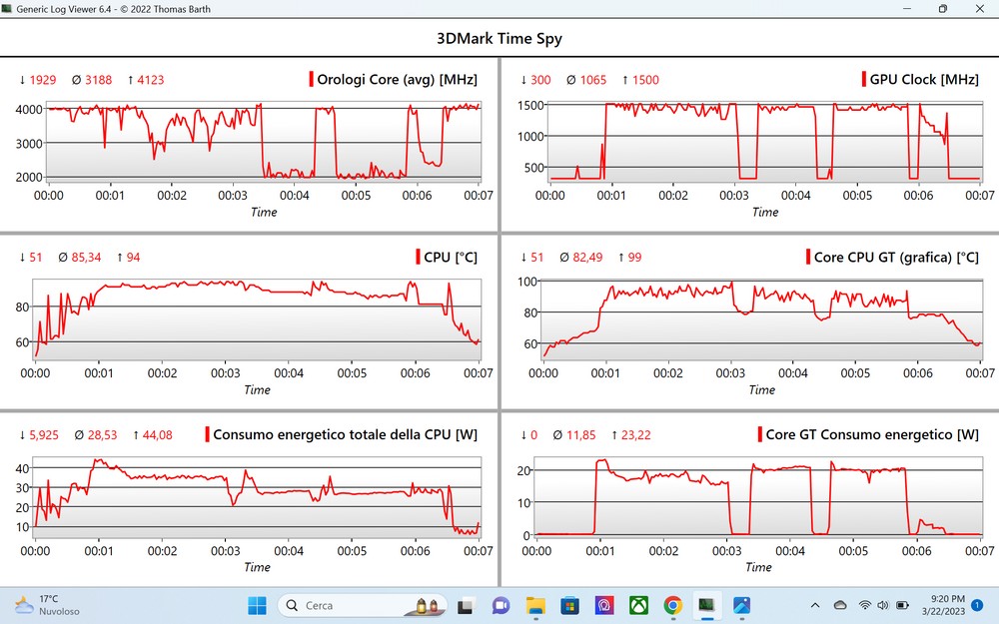The width and height of the screenshot is (999, 624).
Task: Open the notification badge showing 1
Action: 977,605
